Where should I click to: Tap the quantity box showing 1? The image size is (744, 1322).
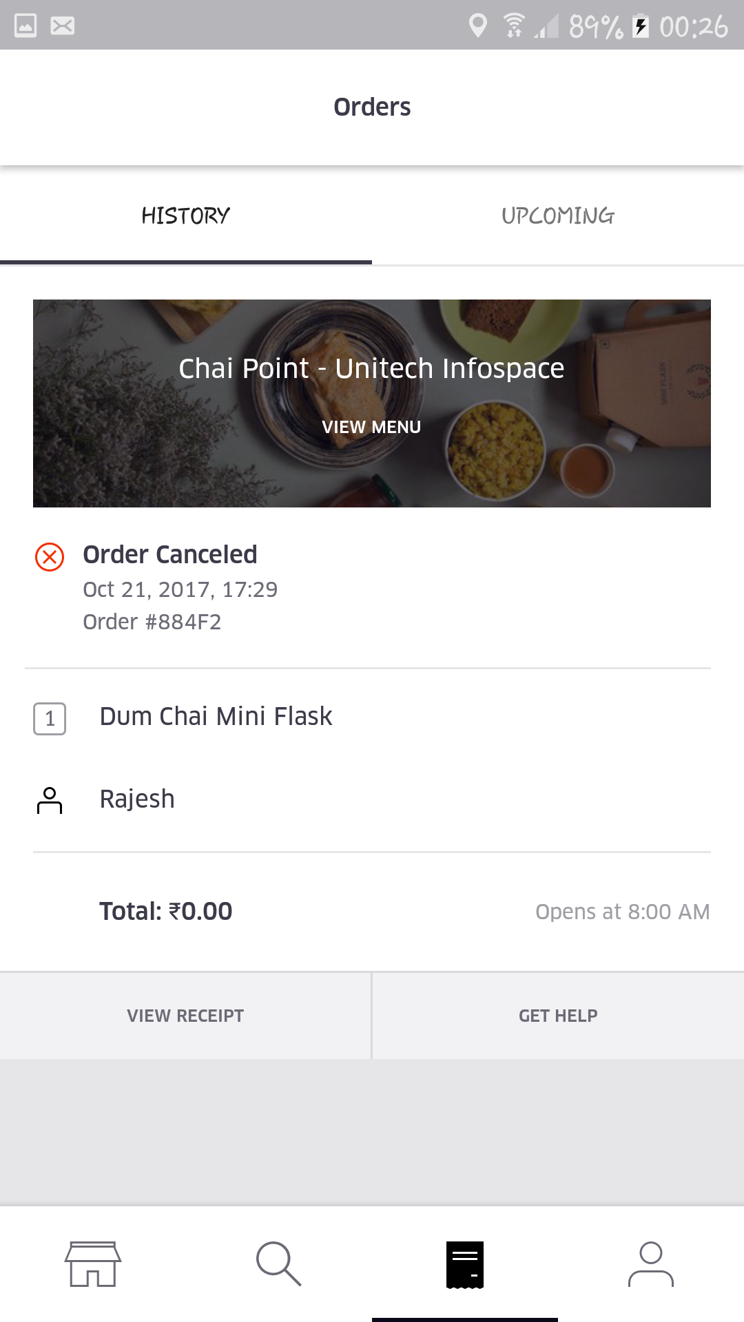(50, 719)
